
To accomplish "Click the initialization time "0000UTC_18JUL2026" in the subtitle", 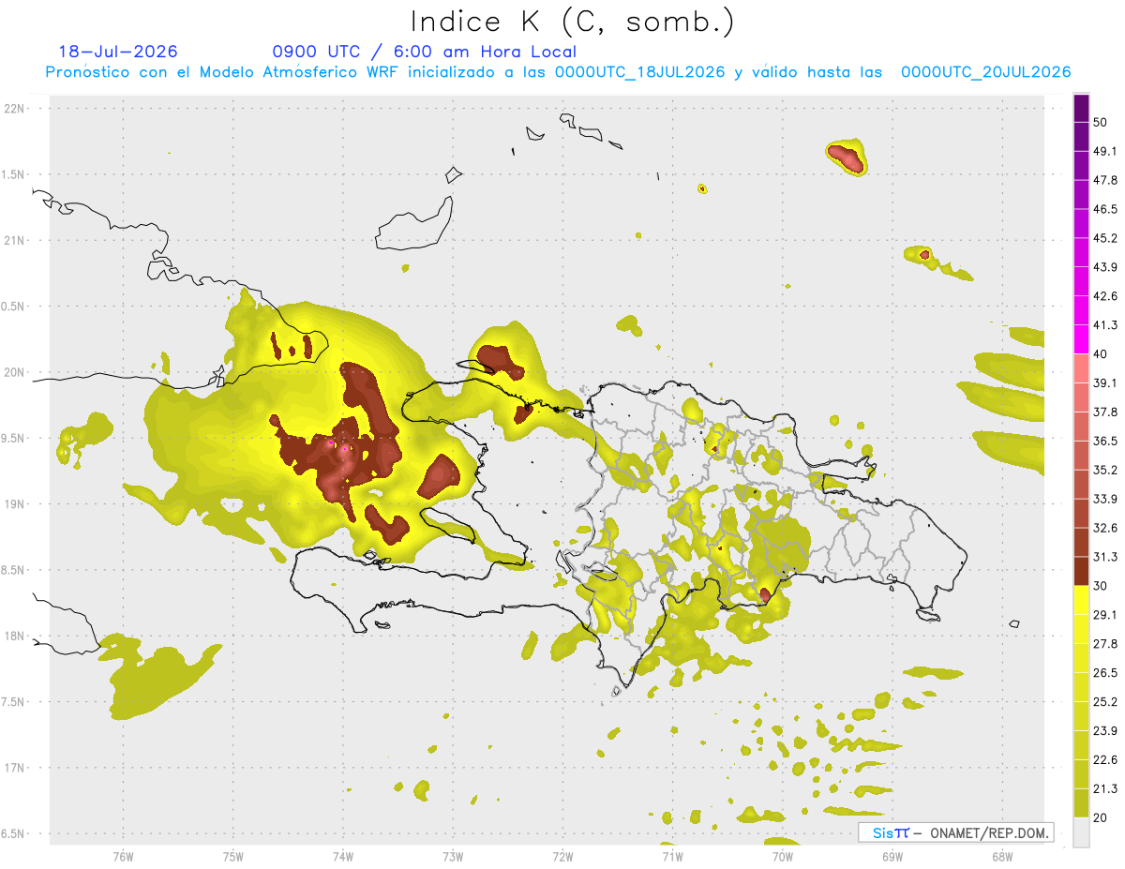I will point(639,72).
